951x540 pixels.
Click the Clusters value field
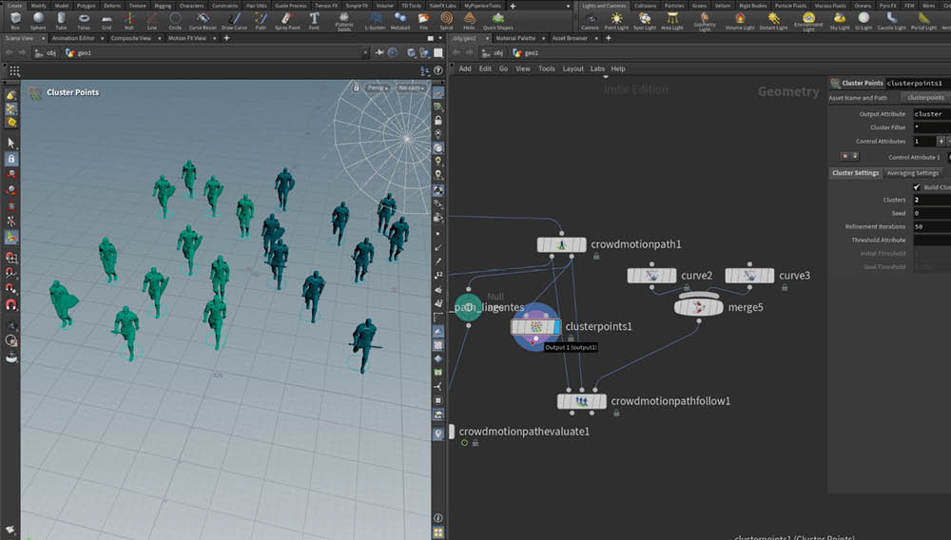coord(931,200)
